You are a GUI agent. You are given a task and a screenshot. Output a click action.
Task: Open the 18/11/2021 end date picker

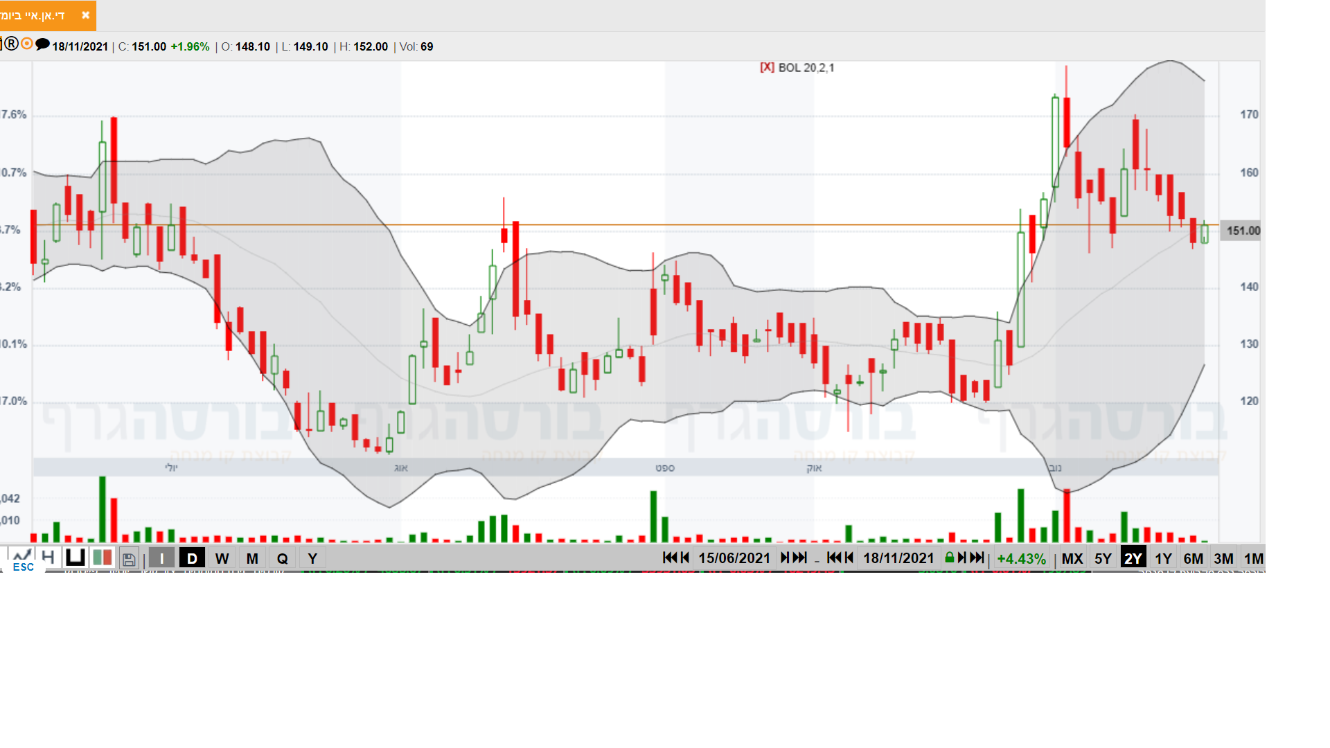click(x=898, y=559)
